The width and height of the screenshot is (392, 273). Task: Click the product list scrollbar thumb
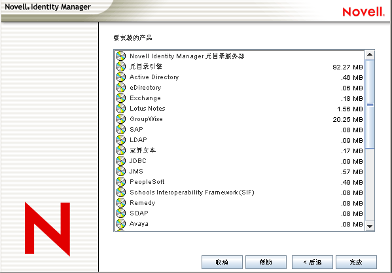[x=370, y=104]
